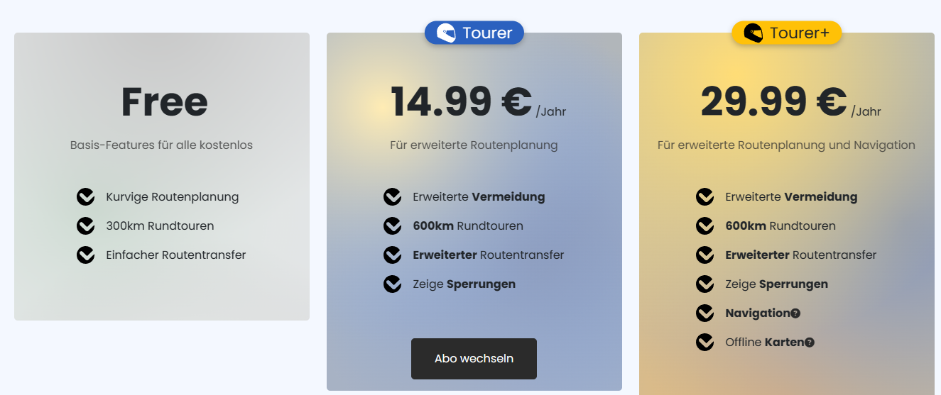The image size is (941, 395).
Task: Click checkmark icon next to Navigation feature
Action: [705, 313]
